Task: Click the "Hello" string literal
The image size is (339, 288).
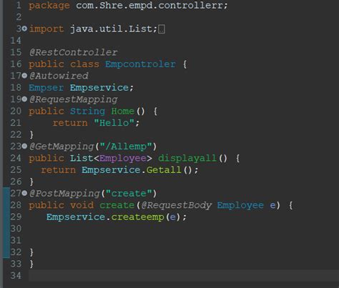Action: click(x=114, y=123)
